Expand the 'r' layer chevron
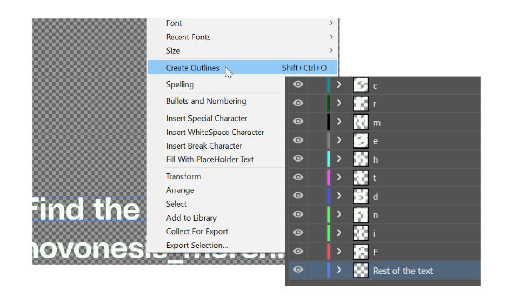 (339, 103)
